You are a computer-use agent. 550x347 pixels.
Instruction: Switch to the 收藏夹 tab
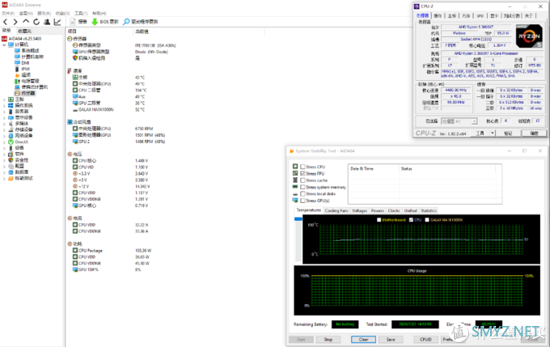24,32
